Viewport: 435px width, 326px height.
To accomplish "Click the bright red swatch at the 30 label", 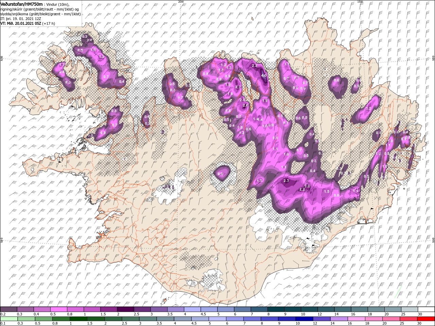I will (x=426, y=319).
